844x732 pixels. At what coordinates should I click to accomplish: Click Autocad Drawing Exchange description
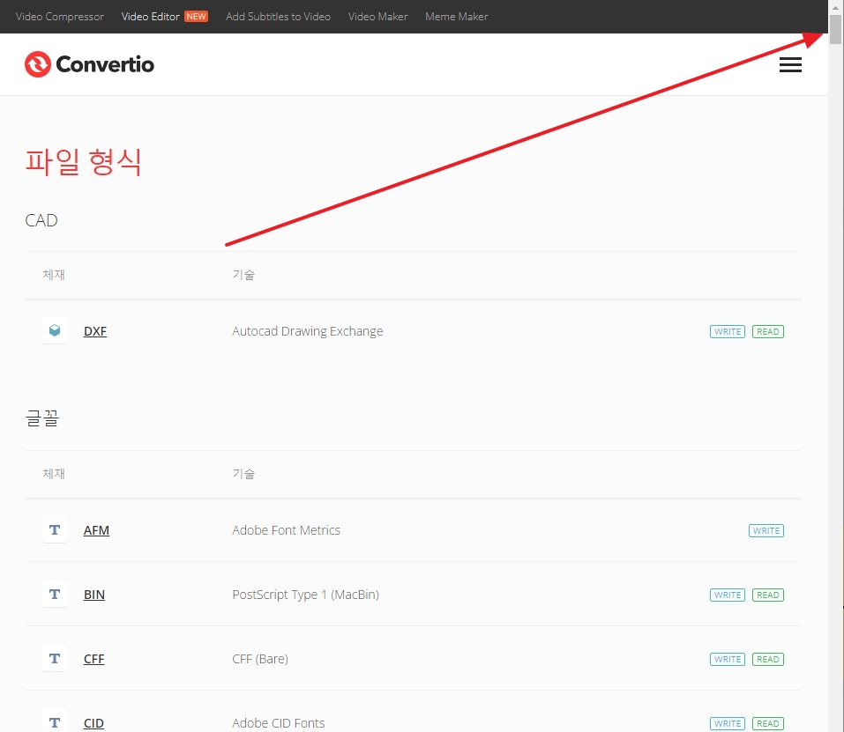point(307,331)
